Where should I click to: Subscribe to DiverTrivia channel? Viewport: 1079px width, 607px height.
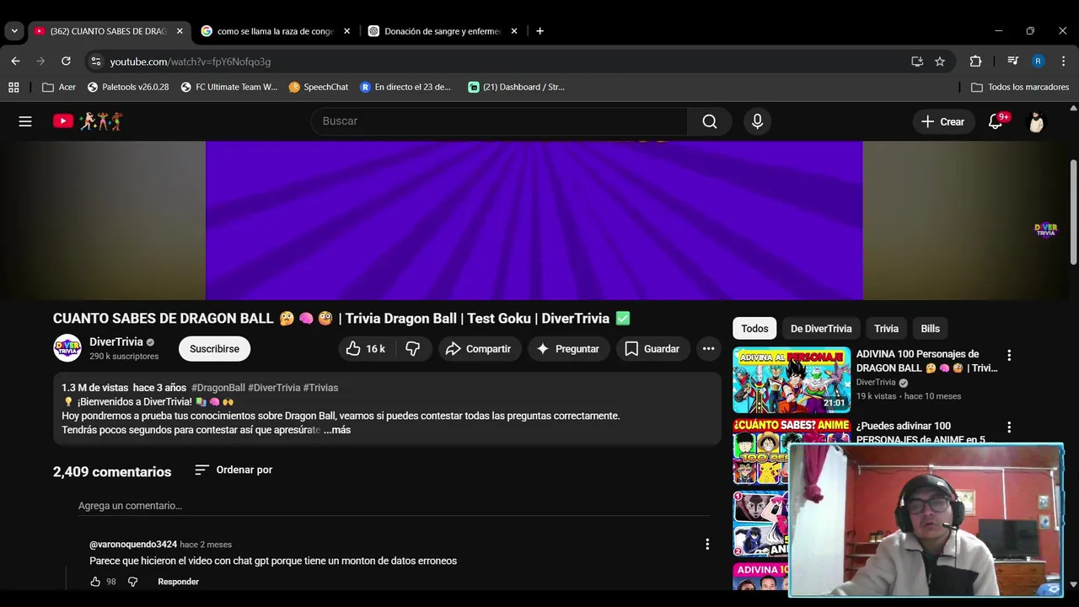tap(214, 349)
